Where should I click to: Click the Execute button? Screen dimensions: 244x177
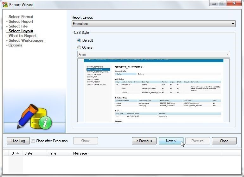click(198, 141)
